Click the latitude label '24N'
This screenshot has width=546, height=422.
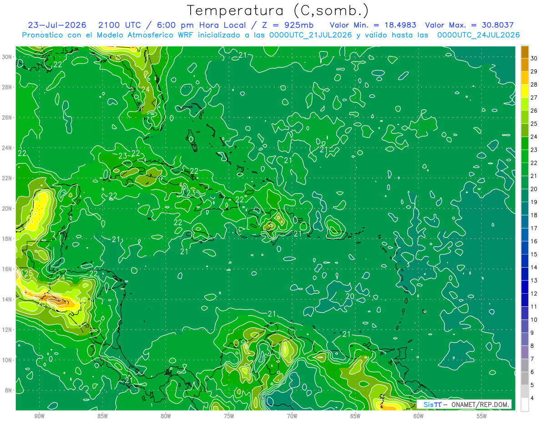(8, 147)
